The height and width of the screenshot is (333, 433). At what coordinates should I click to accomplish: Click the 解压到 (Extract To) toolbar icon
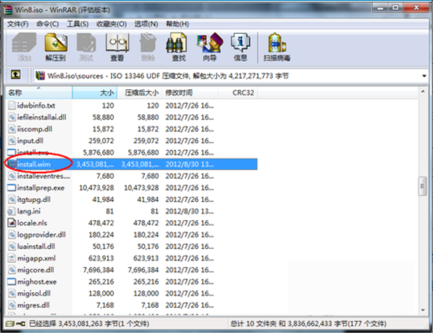point(55,46)
